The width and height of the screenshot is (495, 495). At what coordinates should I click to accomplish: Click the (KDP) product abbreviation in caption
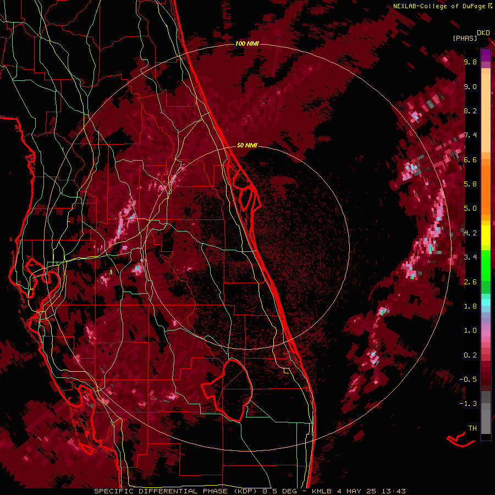(244, 491)
